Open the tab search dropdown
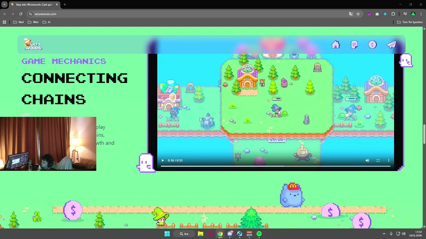 4,5
